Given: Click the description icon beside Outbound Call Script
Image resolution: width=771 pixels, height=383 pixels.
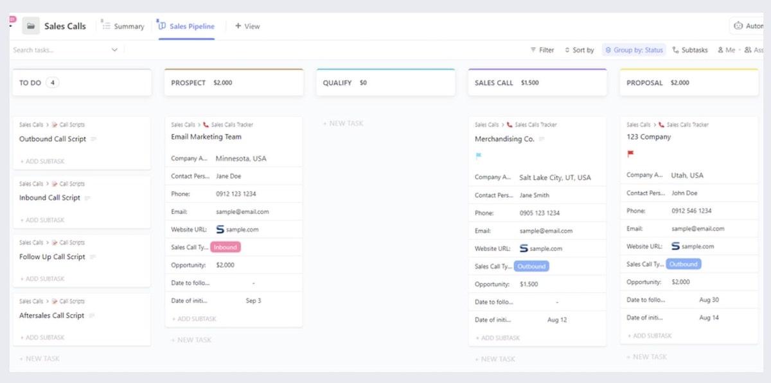Looking at the screenshot, I should point(94,139).
